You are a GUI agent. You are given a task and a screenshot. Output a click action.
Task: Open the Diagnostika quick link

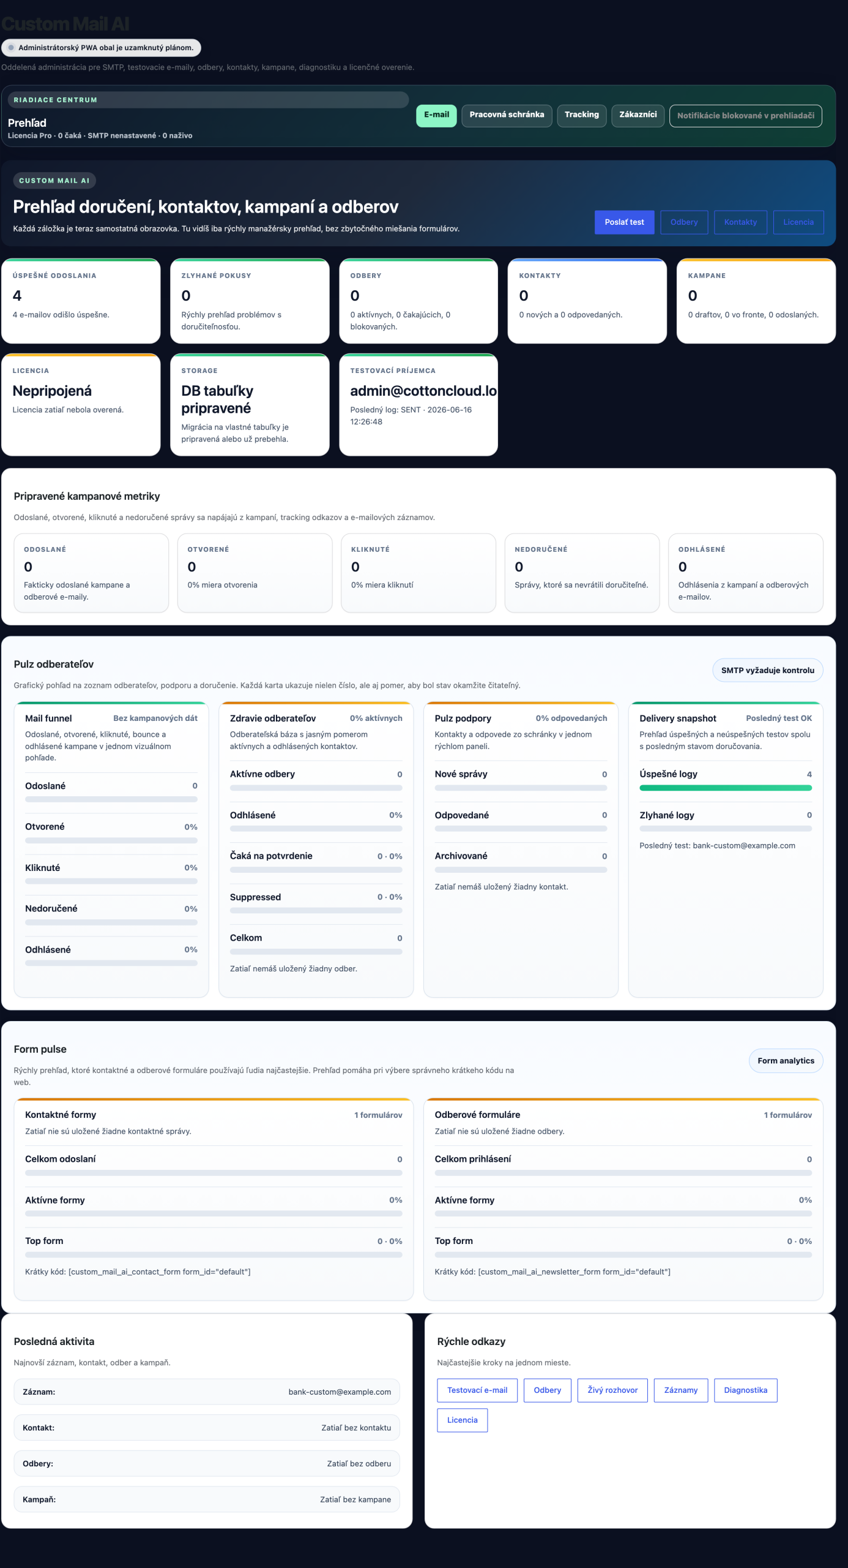[745, 1390]
